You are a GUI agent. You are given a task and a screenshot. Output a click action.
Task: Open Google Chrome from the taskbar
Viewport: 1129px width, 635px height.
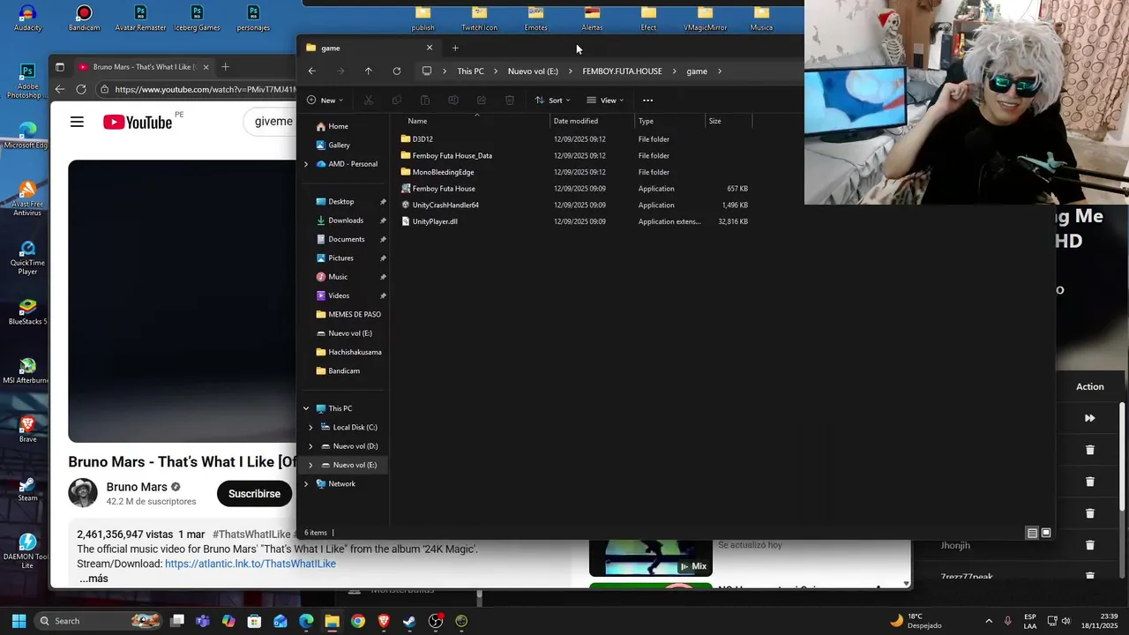coord(358,621)
